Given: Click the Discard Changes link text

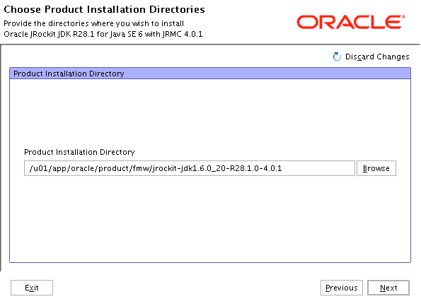Looking at the screenshot, I should 377,57.
